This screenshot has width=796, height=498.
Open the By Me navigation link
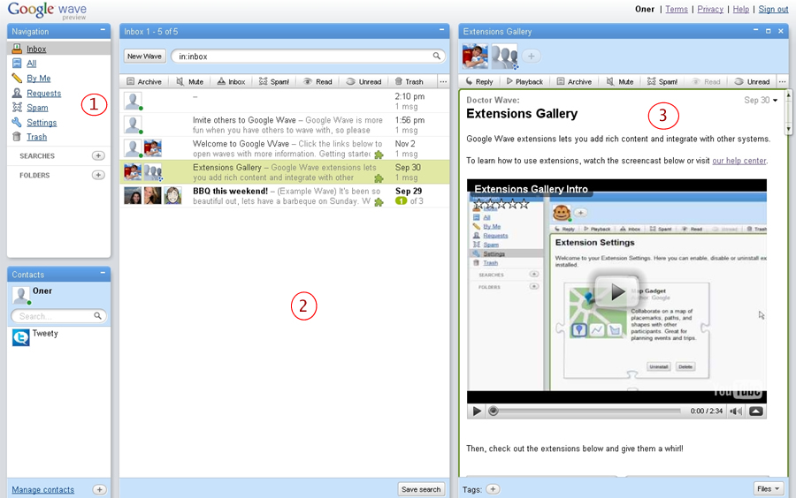click(39, 79)
